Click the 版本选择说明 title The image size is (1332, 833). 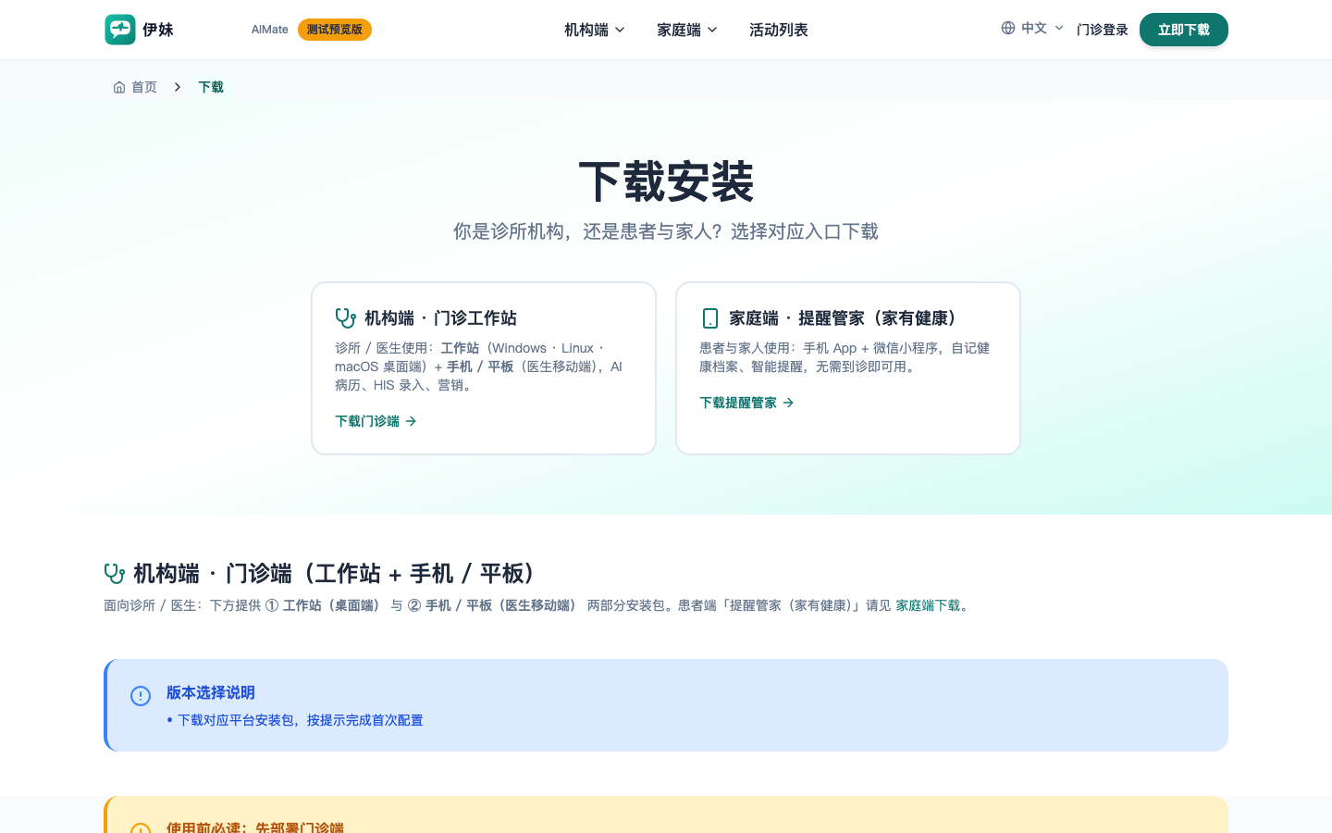pos(211,692)
